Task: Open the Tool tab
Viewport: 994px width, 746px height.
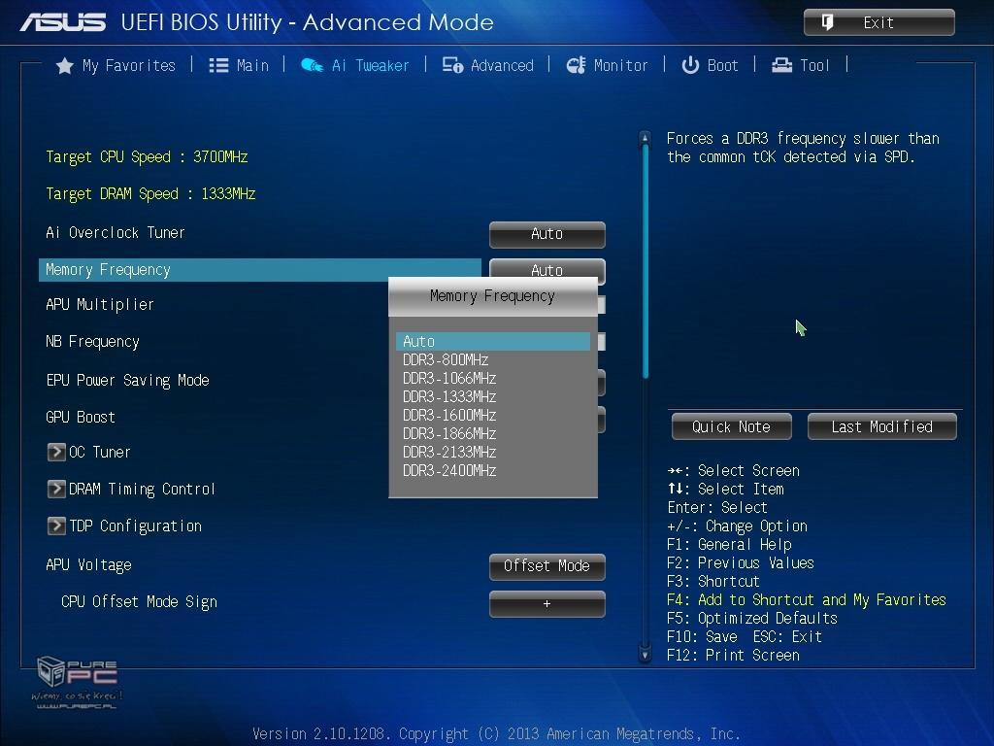Action: (800, 65)
